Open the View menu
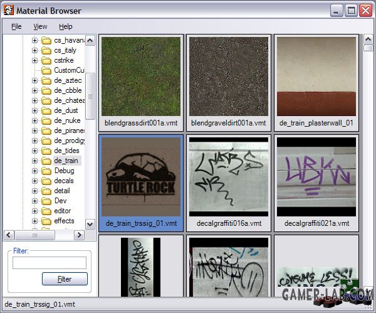 40,26
